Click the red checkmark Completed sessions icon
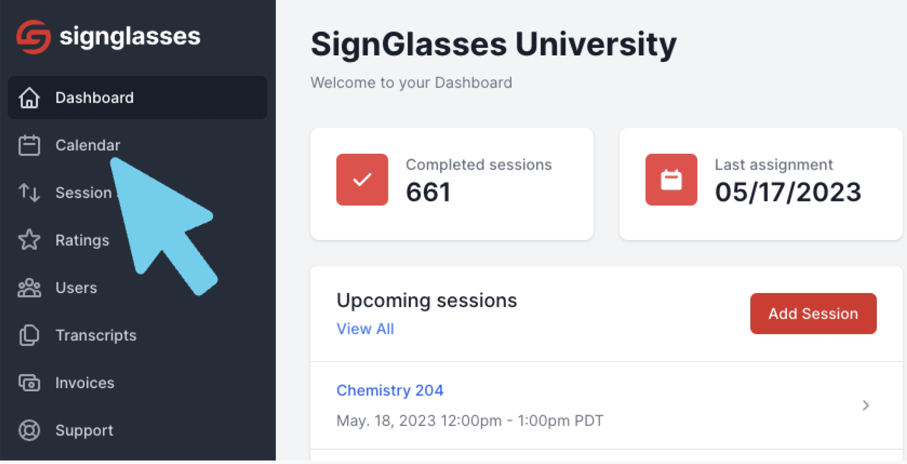This screenshot has height=464, width=907. 362,180
